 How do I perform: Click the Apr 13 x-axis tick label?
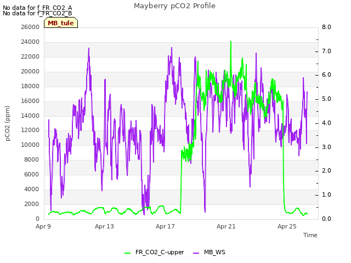[x=104, y=226]
